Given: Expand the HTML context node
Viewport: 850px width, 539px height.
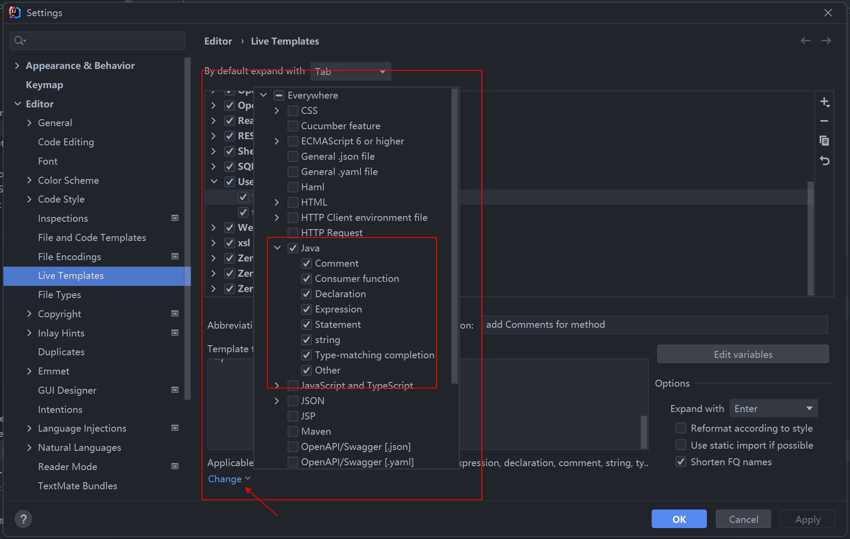Looking at the screenshot, I should pyautogui.click(x=277, y=203).
